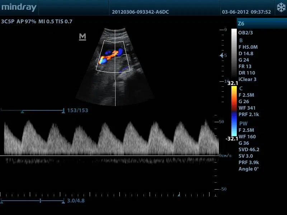Click the PW mode parameters heading
This screenshot has width=287, height=215.
tap(243, 123)
